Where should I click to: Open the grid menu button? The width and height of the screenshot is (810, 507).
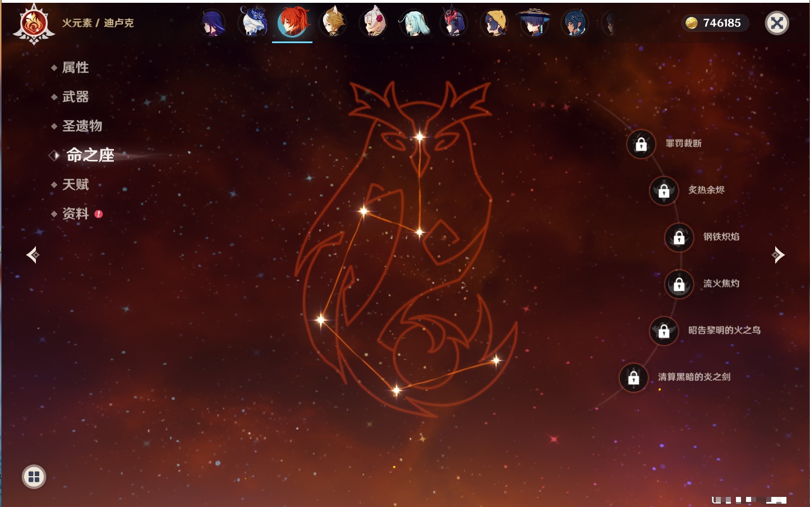(x=34, y=477)
